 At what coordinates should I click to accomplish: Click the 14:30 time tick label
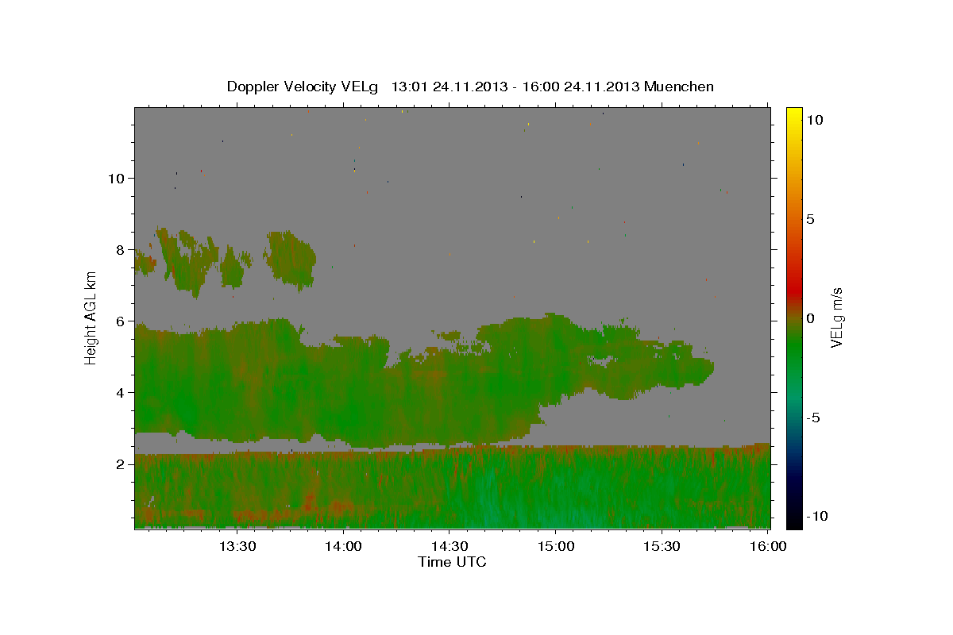tap(449, 547)
